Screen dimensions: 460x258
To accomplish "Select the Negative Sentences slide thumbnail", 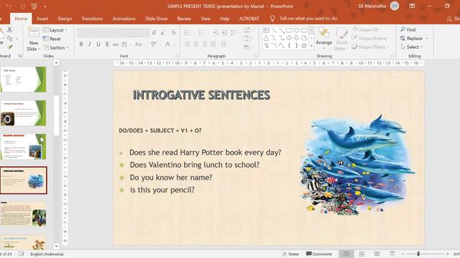I will pos(23,146).
